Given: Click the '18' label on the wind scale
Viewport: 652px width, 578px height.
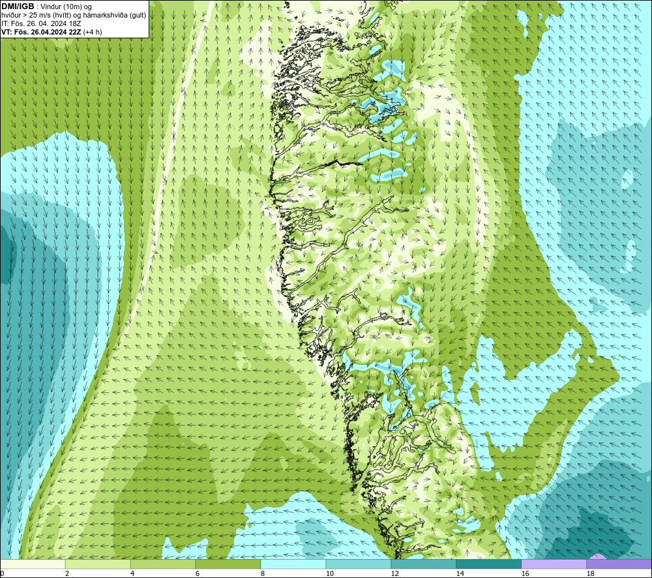Looking at the screenshot, I should [x=590, y=573].
